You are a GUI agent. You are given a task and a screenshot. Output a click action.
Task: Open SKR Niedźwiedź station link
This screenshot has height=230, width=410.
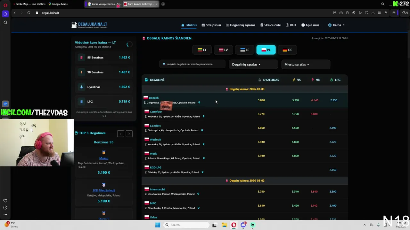[x=104, y=190]
